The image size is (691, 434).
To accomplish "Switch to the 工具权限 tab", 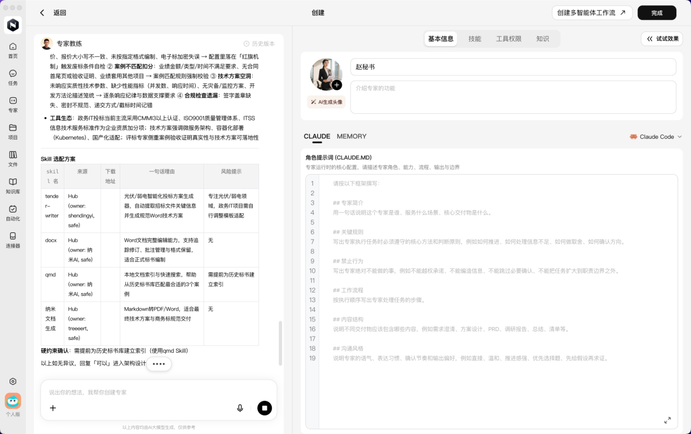I will tap(509, 39).
